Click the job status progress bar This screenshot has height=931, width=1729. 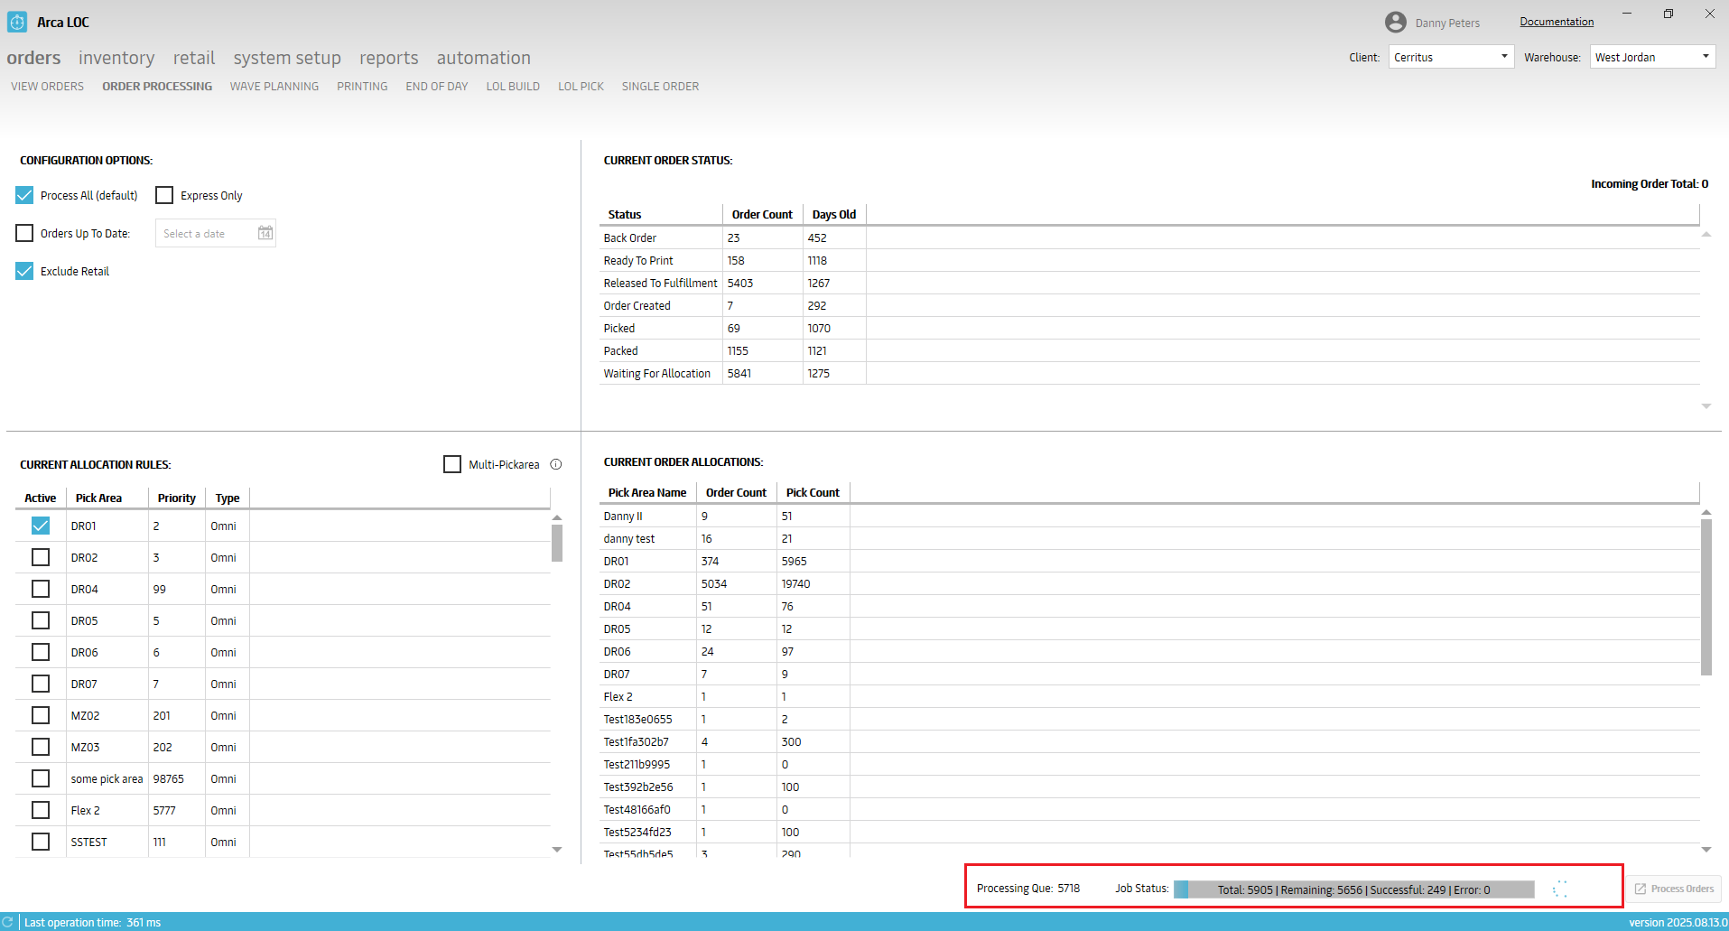(1353, 889)
